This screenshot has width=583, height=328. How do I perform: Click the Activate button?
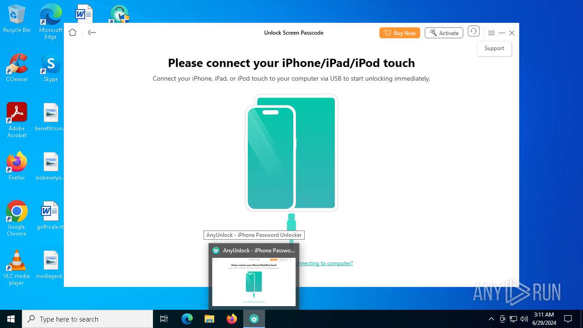click(x=444, y=33)
